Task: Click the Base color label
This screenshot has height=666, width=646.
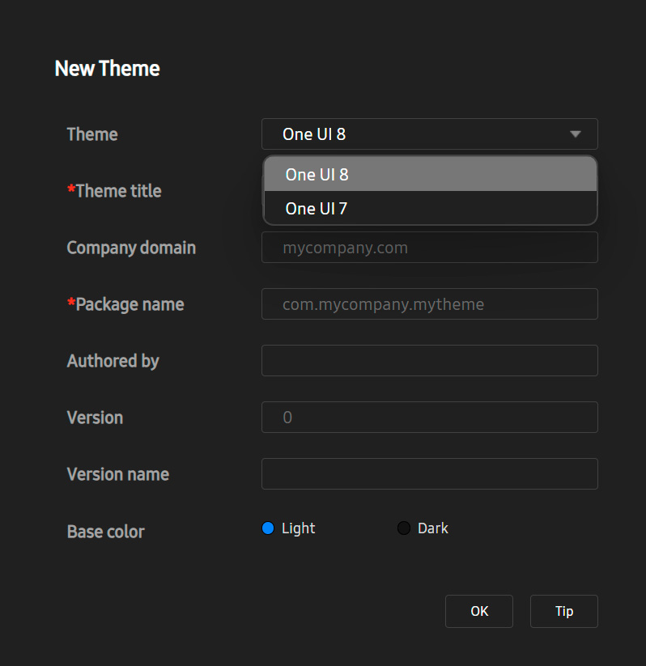Action: (x=106, y=532)
